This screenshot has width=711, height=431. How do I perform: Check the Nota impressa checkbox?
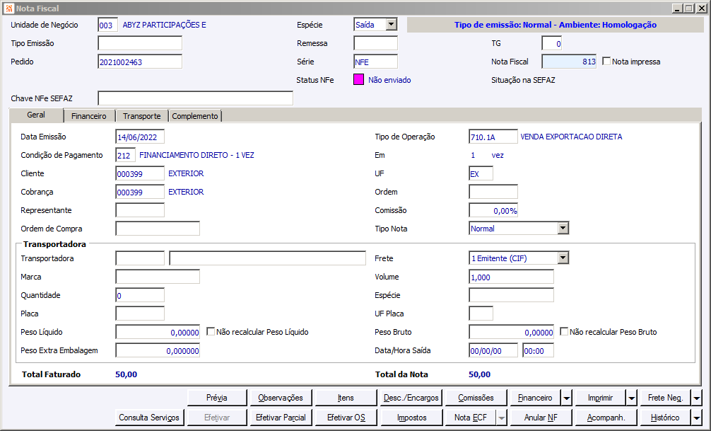point(606,62)
